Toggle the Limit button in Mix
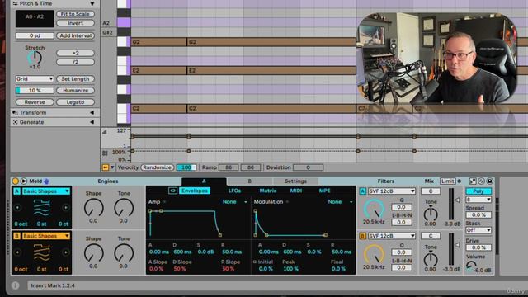Image resolution: width=528 pixels, height=297 pixels. (447, 181)
